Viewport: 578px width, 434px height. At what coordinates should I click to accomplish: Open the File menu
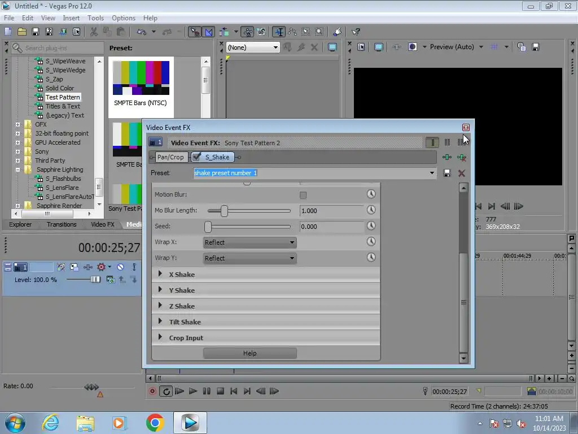9,18
